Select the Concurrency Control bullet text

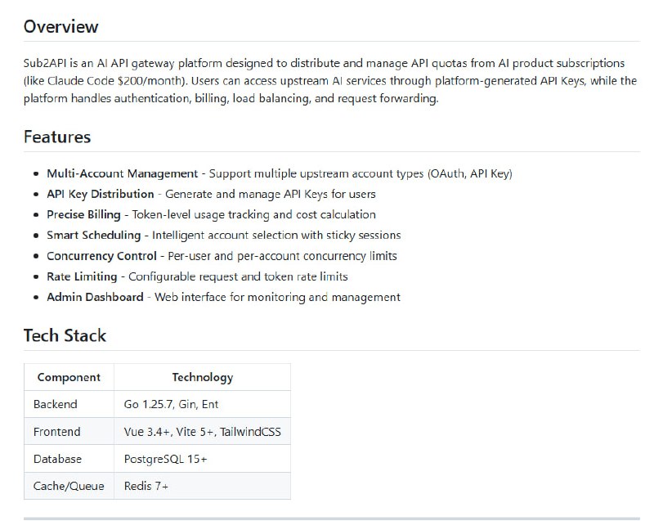coord(101,256)
